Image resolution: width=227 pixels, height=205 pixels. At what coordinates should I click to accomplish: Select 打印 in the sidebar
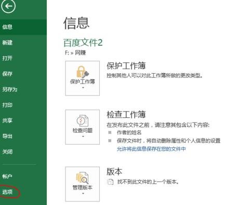[x=23, y=105]
